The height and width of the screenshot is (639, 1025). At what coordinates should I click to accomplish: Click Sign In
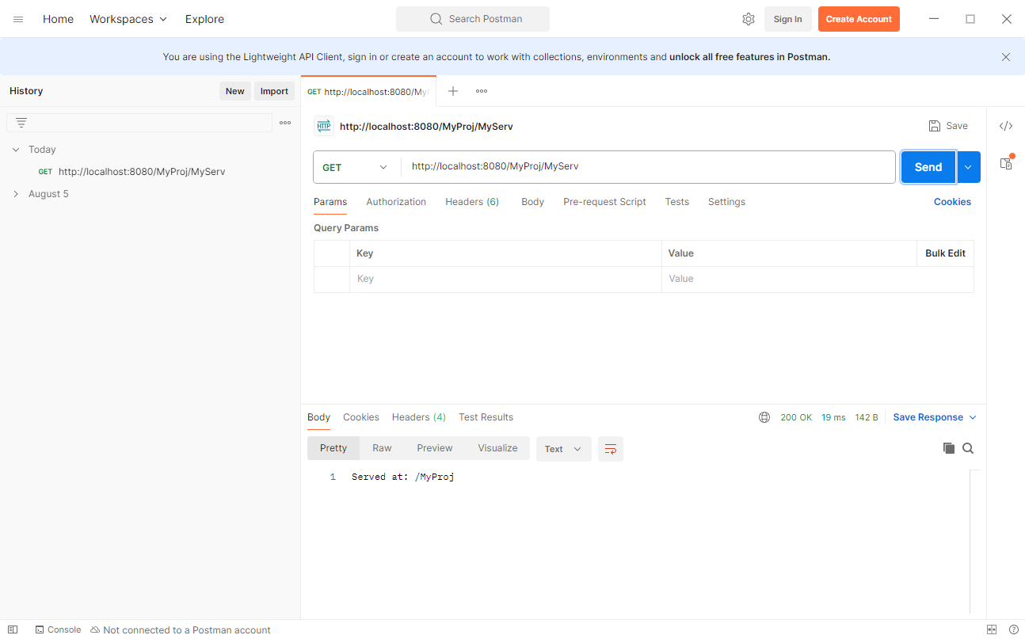[x=787, y=19]
